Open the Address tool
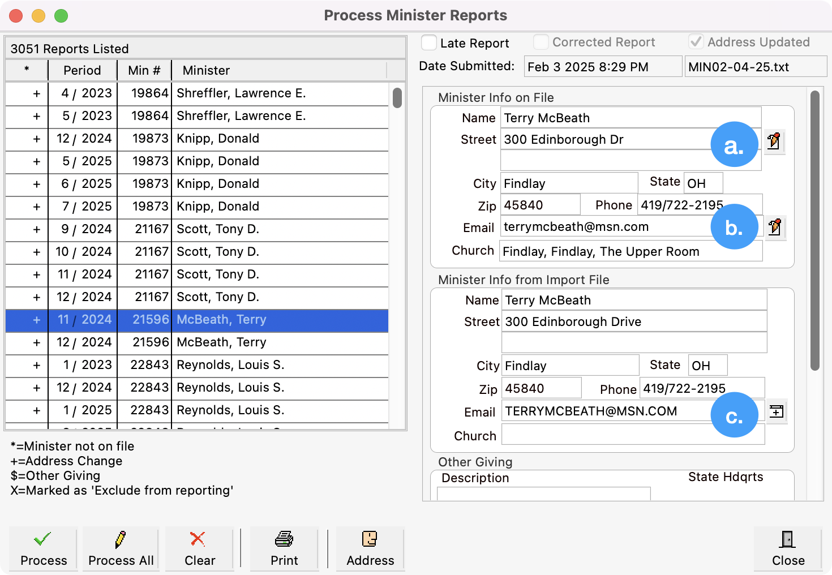The image size is (832, 575). pos(370,548)
